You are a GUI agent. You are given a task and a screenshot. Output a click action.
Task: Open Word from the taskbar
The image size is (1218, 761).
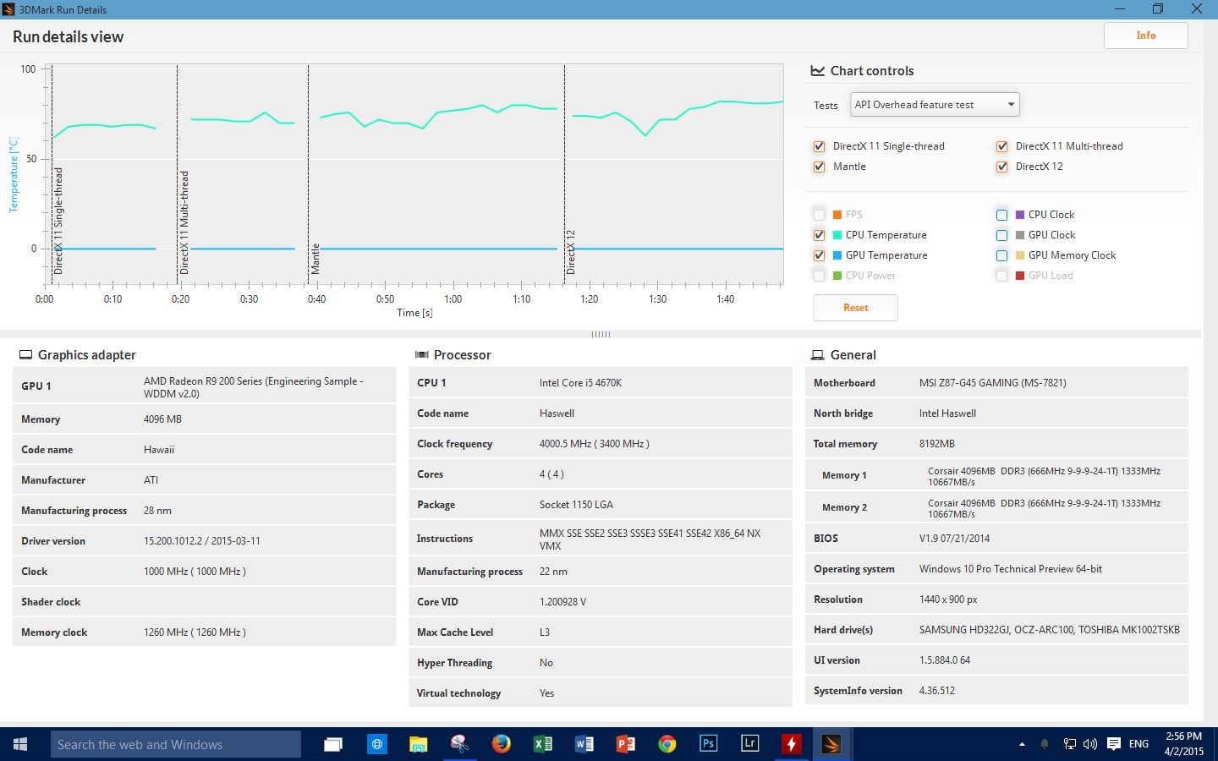click(x=584, y=744)
